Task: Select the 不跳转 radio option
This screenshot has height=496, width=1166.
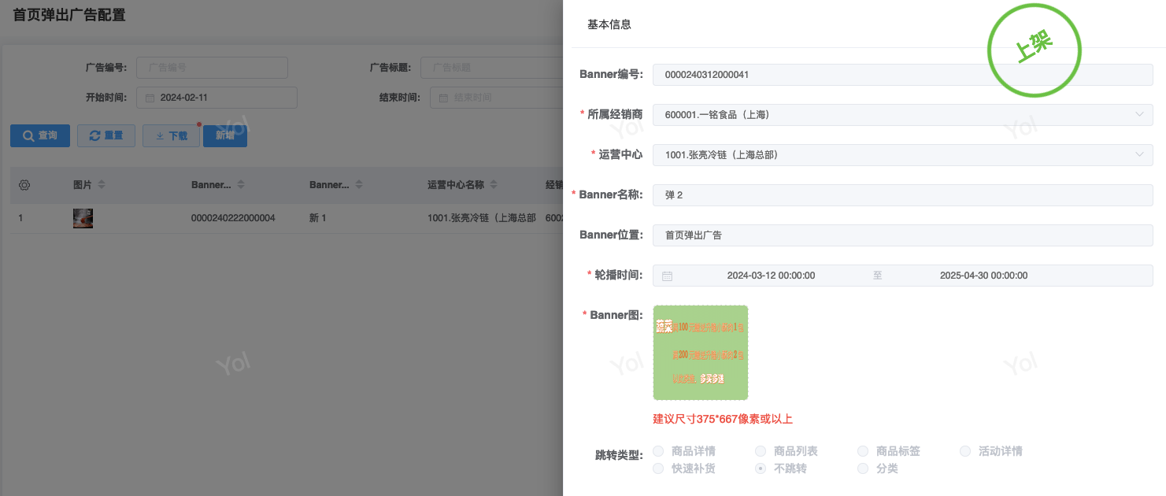Action: point(761,468)
